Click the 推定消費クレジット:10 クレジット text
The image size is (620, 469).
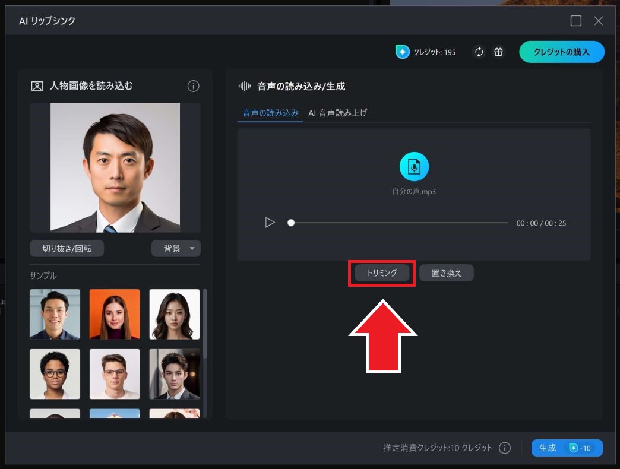pos(438,448)
